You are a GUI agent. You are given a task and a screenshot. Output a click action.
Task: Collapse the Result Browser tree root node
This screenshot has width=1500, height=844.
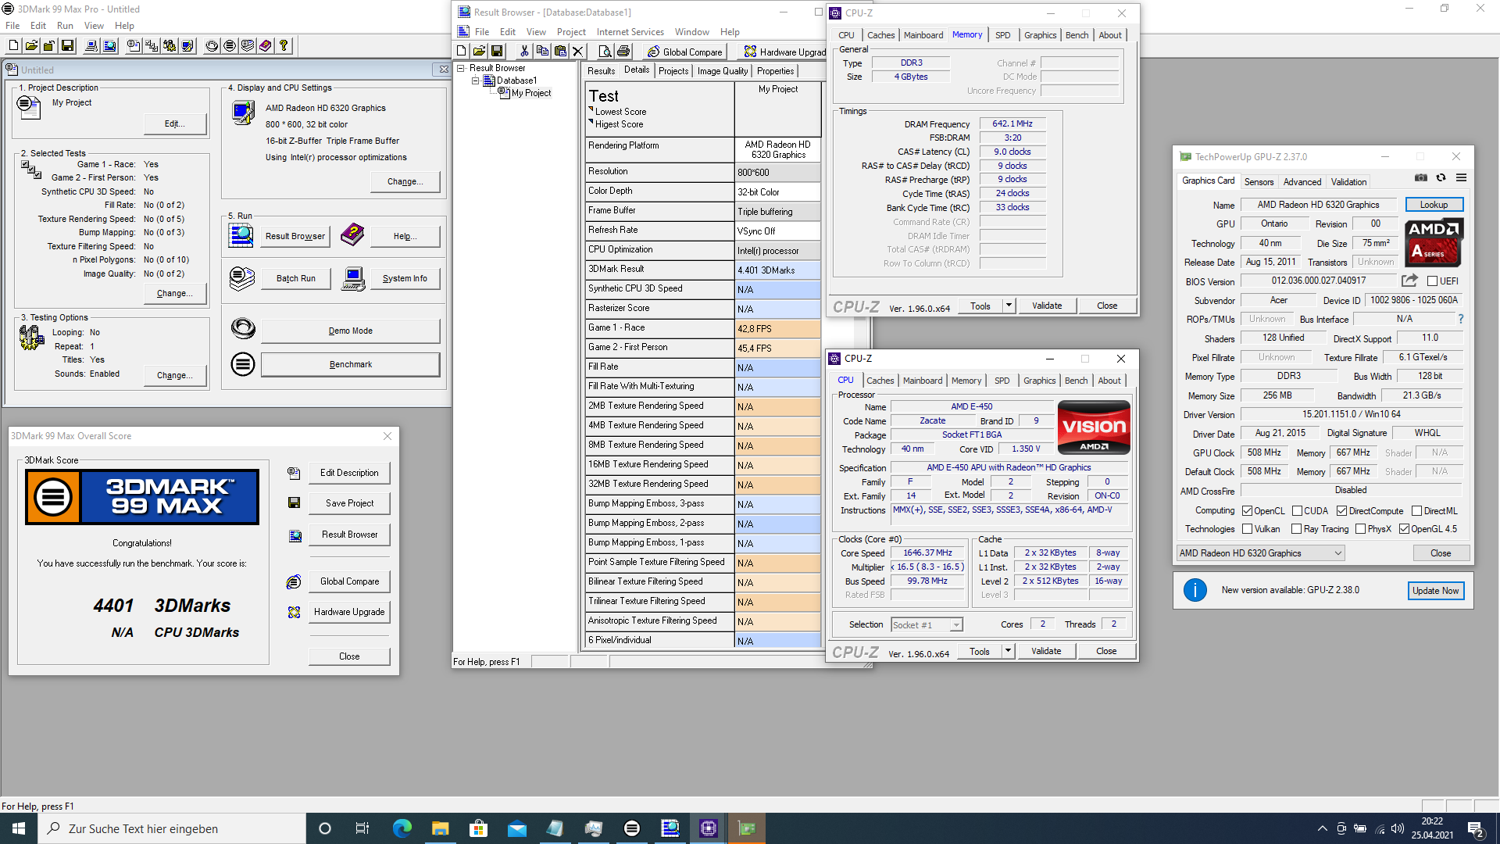click(461, 68)
